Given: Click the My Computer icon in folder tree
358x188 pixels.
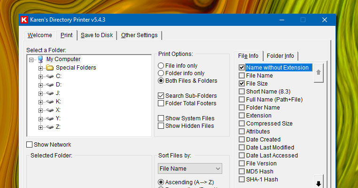Looking at the screenshot, I should pos(40,59).
